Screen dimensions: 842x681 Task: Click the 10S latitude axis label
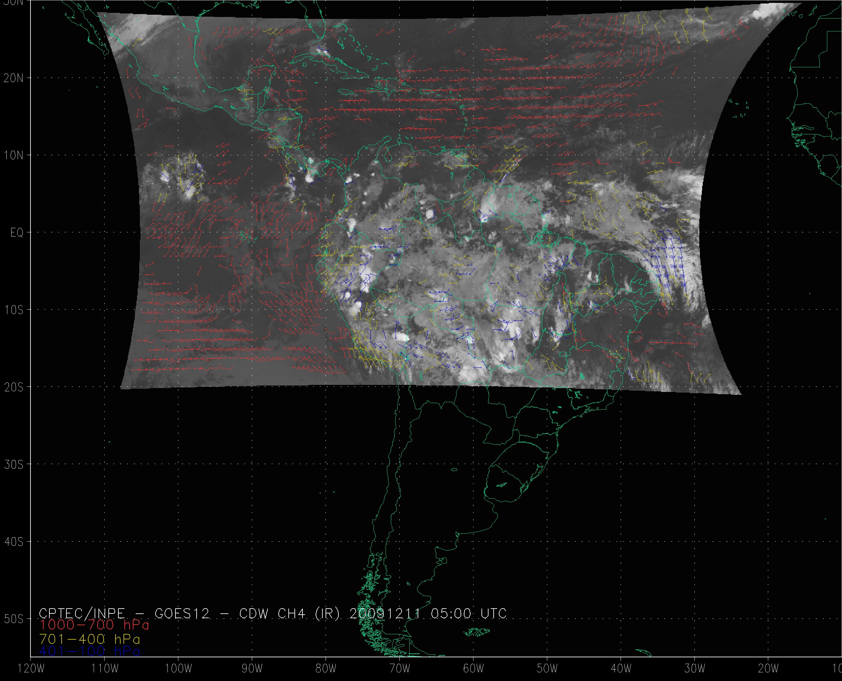point(13,310)
